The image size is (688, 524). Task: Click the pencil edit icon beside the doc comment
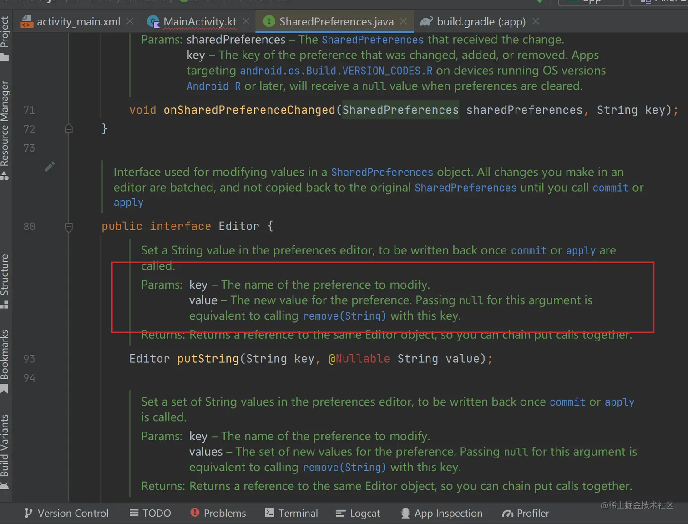click(x=50, y=167)
